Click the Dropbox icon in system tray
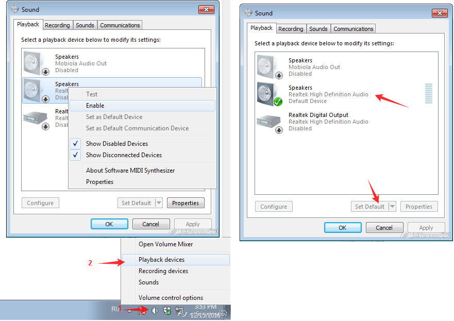This screenshot has width=454, height=321. click(x=167, y=311)
